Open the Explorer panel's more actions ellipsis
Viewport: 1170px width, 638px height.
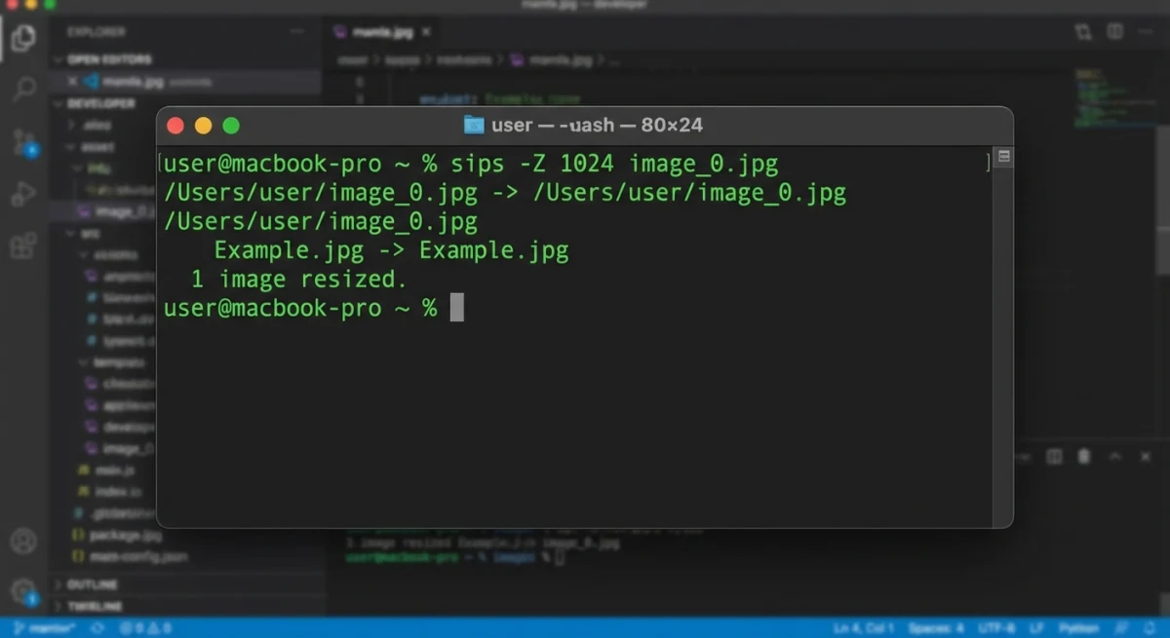coord(297,32)
